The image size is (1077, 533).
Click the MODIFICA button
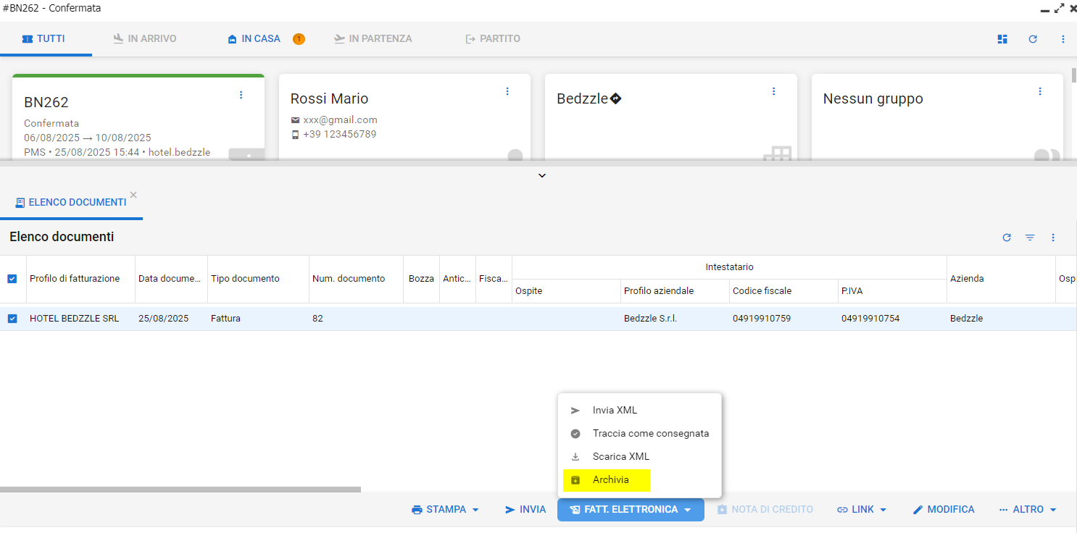pos(943,510)
